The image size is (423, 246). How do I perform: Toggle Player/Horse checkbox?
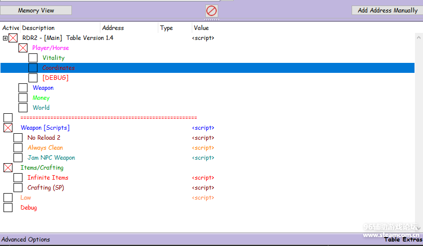pyautogui.click(x=23, y=48)
